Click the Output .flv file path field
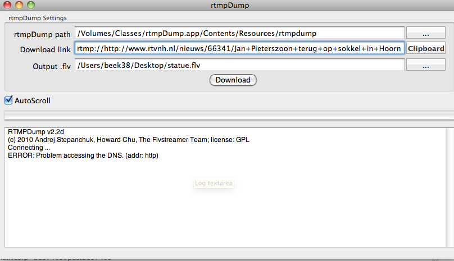 point(239,66)
